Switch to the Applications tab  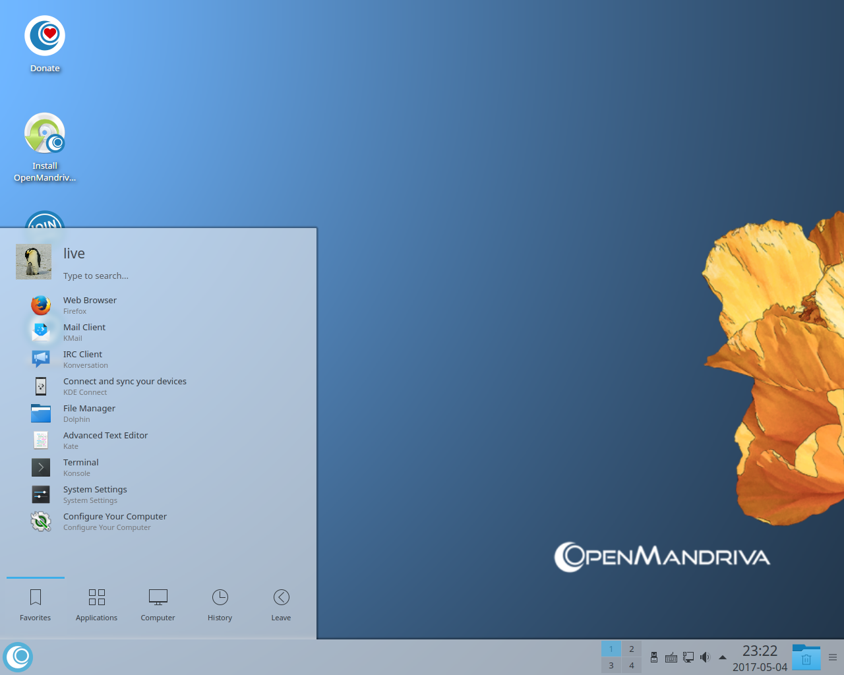coord(97,605)
